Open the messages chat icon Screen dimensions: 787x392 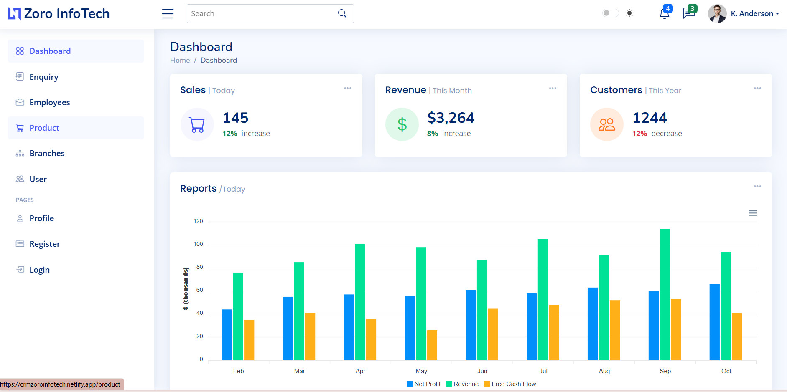(x=689, y=13)
